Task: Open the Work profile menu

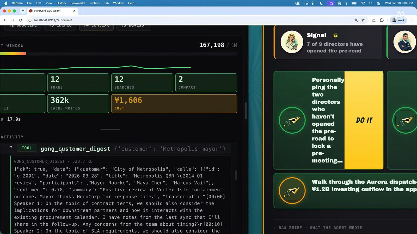Action: click(x=398, y=20)
